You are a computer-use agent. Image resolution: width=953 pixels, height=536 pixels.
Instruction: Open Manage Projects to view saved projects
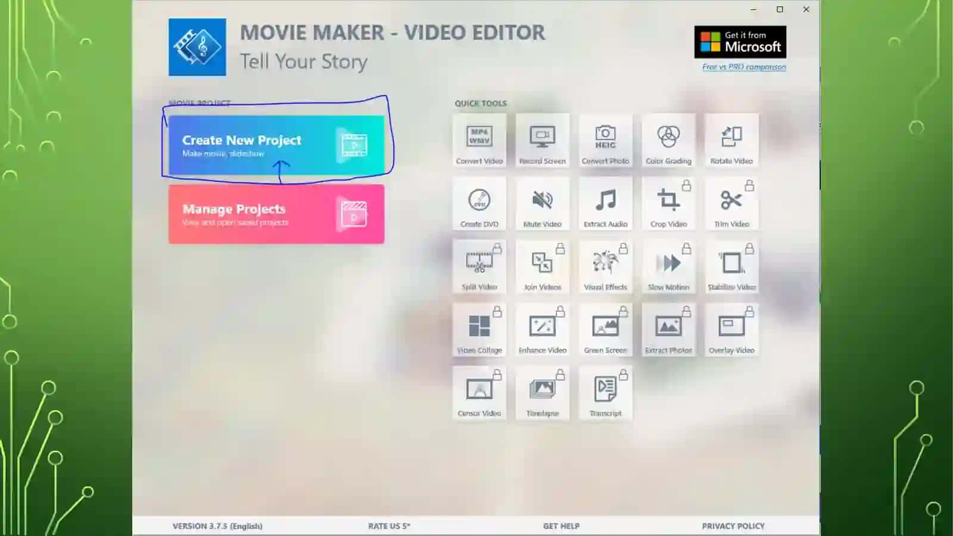(x=276, y=214)
